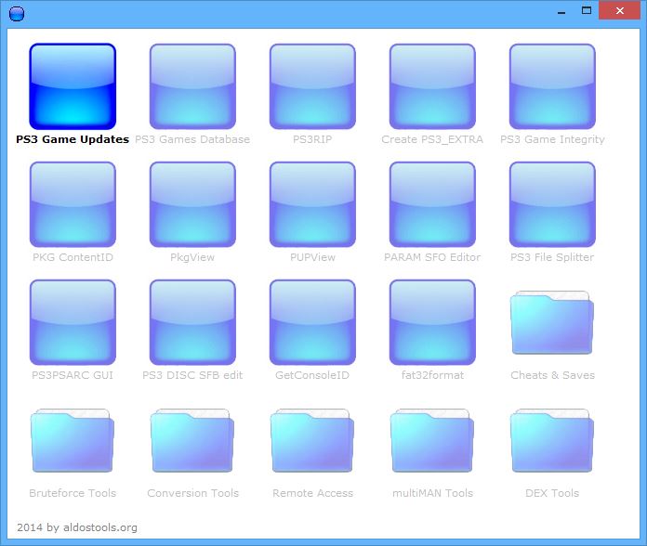This screenshot has width=647, height=546.
Task: Open the PS3PSARC GUI tile
Action: (x=73, y=322)
